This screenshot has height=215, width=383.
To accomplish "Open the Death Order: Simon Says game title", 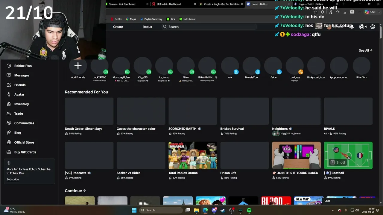I will tap(83, 129).
